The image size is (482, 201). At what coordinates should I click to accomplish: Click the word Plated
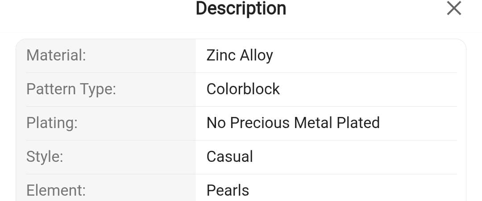(358, 123)
